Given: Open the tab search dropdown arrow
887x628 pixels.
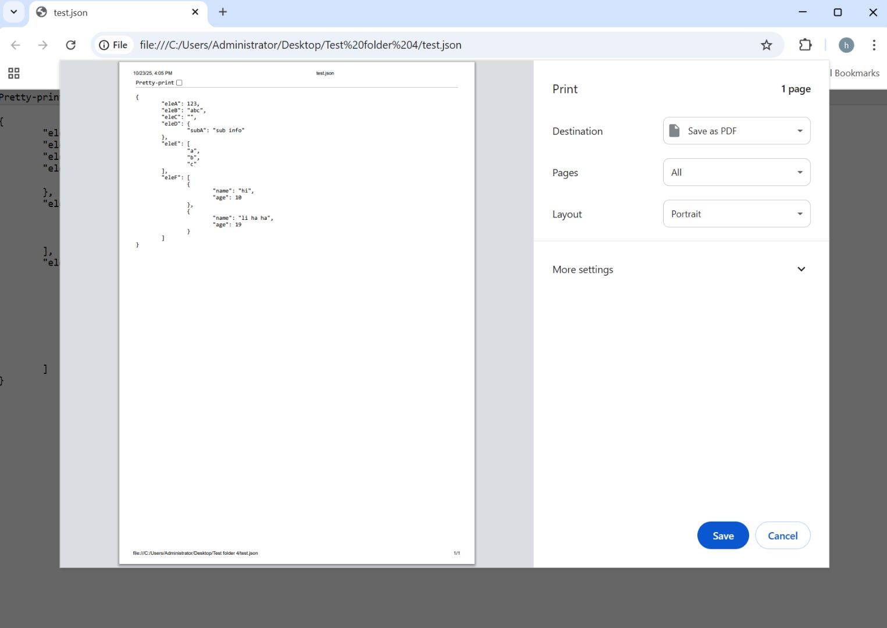Looking at the screenshot, I should click(14, 12).
